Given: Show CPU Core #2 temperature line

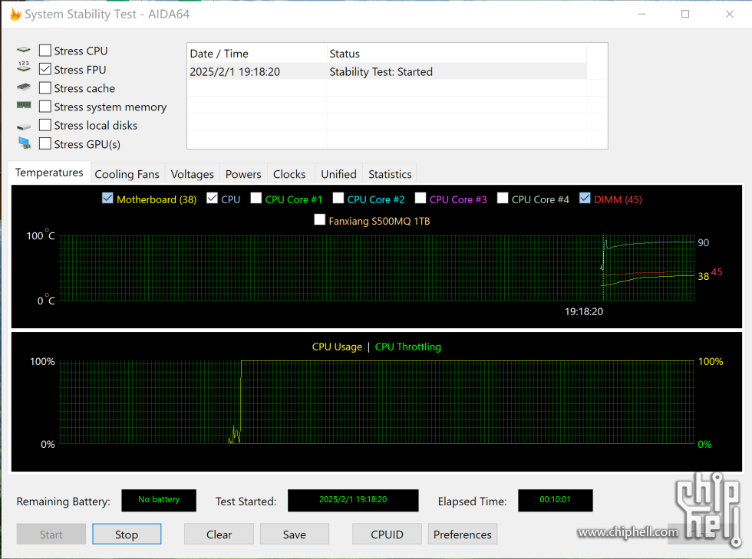Looking at the screenshot, I should tap(338, 198).
